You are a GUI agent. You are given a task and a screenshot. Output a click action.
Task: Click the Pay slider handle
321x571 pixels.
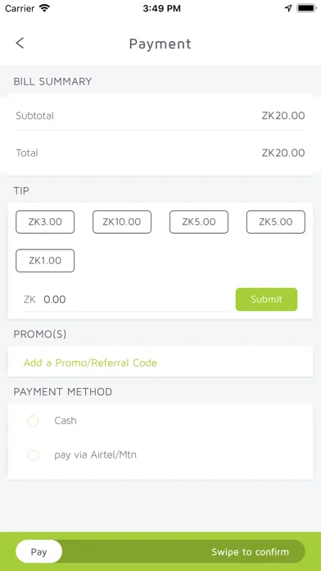click(39, 551)
